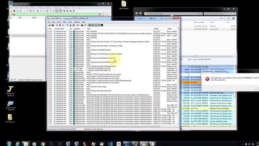259x146 pixels.
Task: Click Backed by virtual memory status text
Action: [93, 129]
